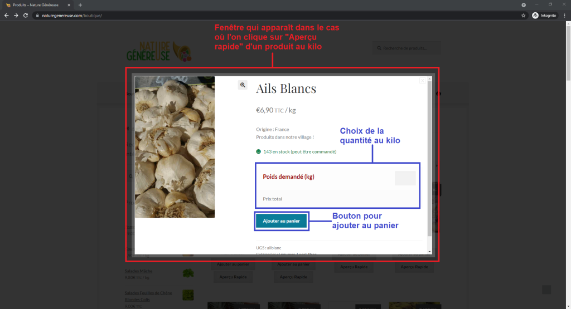Click the popup scrollbar down arrow
Viewport: 571px width, 309px height.
click(x=430, y=252)
